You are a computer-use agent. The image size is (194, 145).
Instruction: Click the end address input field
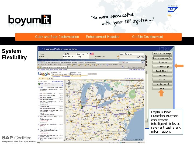pos(79,74)
